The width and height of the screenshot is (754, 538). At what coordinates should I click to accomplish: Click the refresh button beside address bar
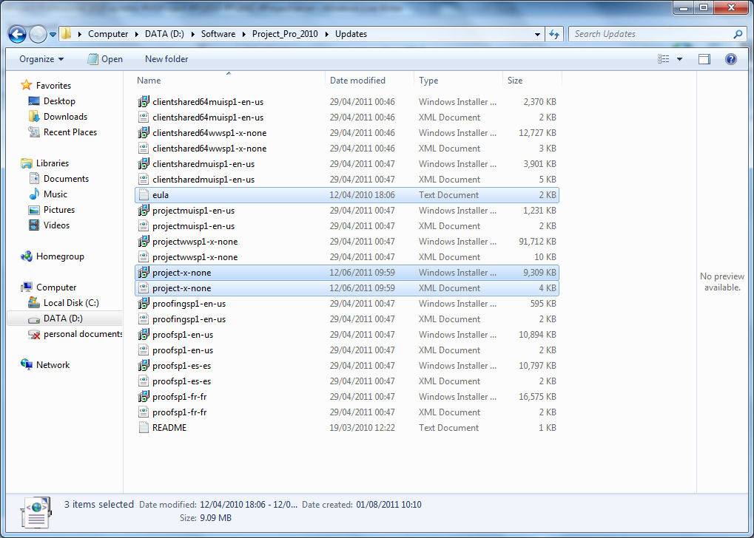pos(555,34)
